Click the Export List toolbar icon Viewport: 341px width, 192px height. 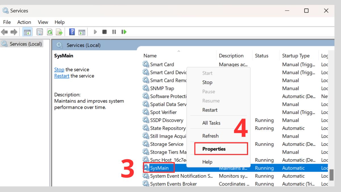pos(59,32)
